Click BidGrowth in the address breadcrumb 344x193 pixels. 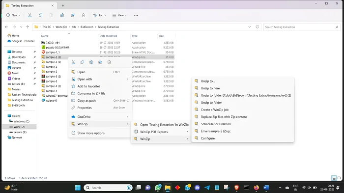[x=87, y=27]
